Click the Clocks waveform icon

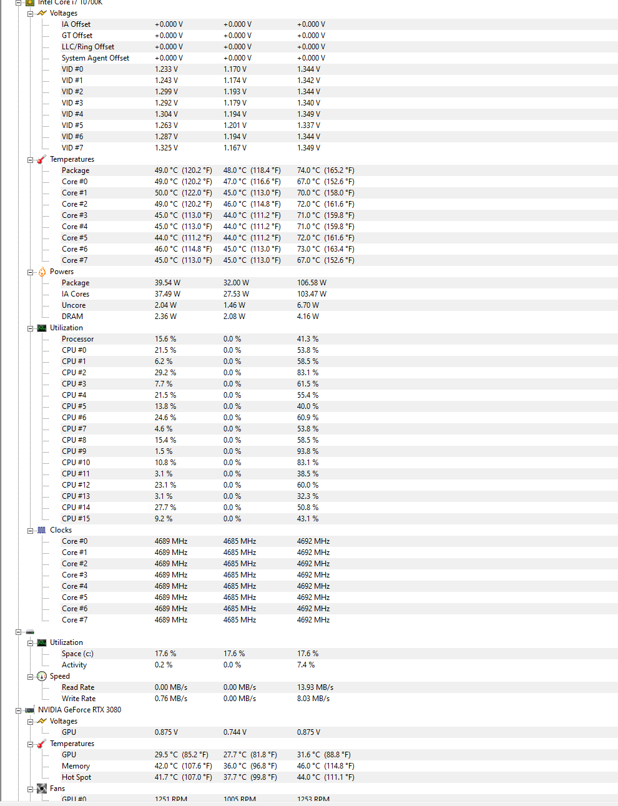click(x=42, y=530)
